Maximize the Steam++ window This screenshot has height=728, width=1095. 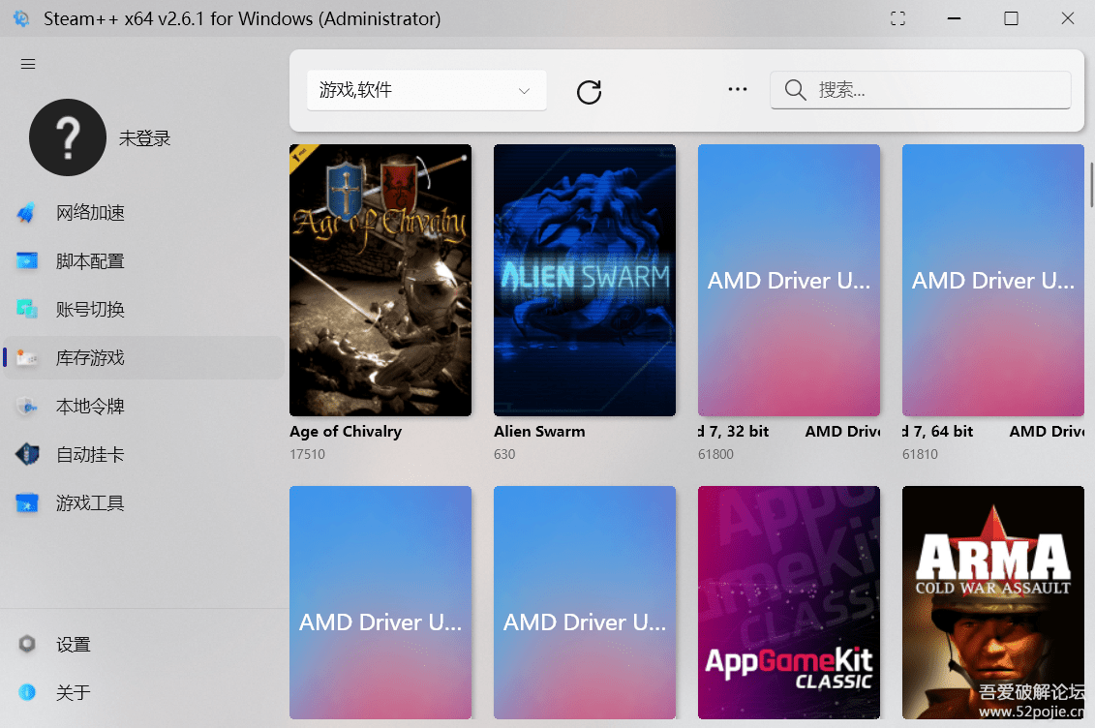1011,18
